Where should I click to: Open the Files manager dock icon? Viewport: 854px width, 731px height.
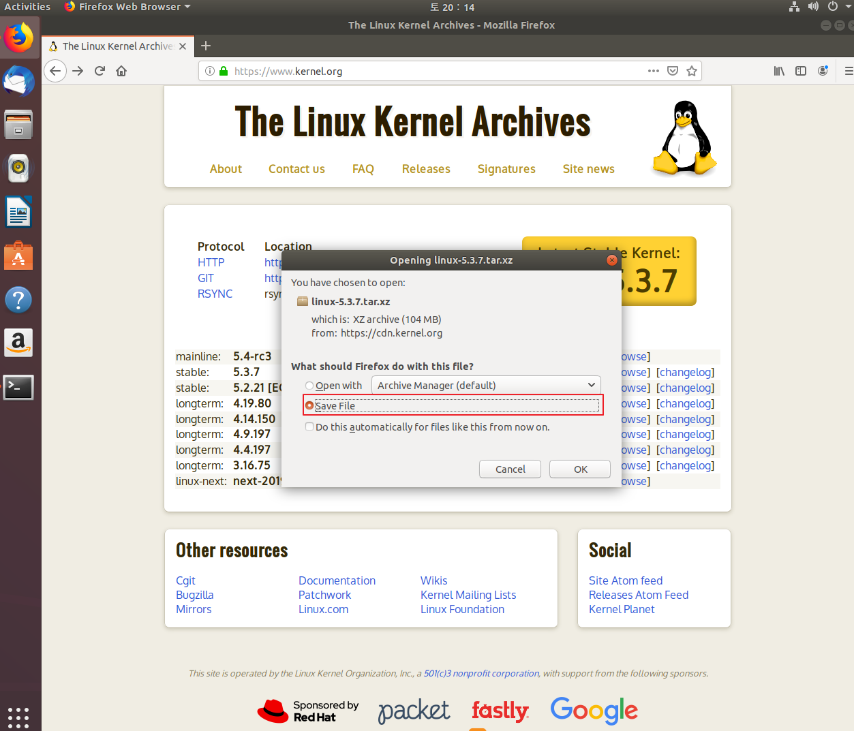coord(18,125)
